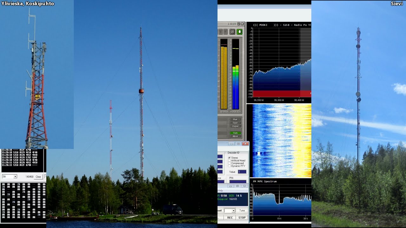Open the Help menu
Viewport: 406px width, 228px height.
coord(220,191)
